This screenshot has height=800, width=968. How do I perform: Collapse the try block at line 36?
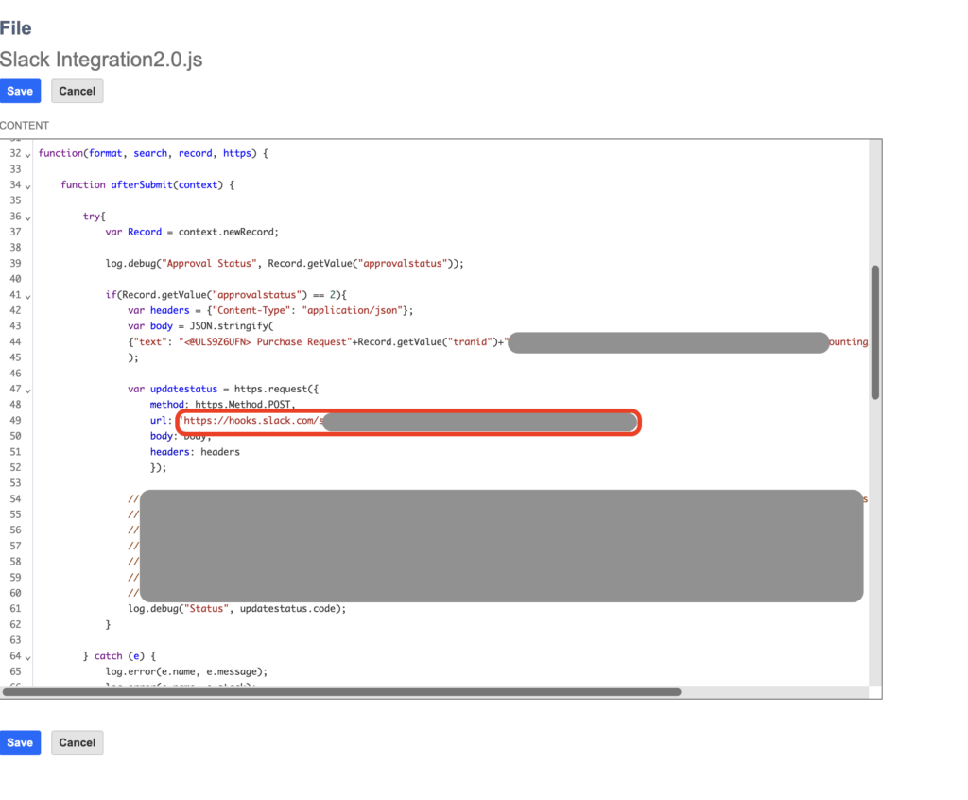[x=27, y=217]
